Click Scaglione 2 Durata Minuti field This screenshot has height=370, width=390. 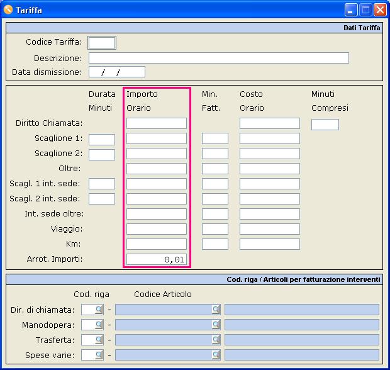[x=102, y=155]
